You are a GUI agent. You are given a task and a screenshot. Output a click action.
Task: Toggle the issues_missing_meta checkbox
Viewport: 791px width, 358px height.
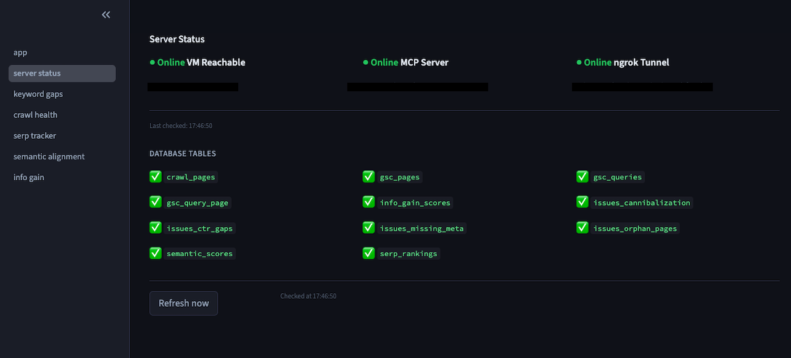pyautogui.click(x=368, y=227)
